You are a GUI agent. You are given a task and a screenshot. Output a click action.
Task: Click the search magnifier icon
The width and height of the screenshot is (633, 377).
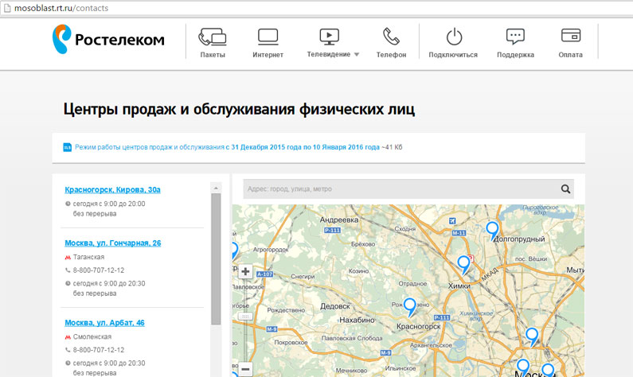tap(566, 189)
